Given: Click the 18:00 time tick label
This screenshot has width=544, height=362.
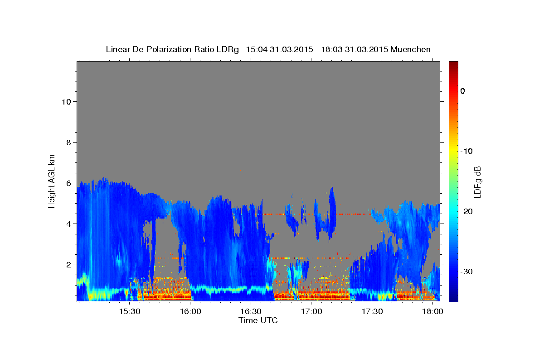Looking at the screenshot, I should tap(432, 312).
